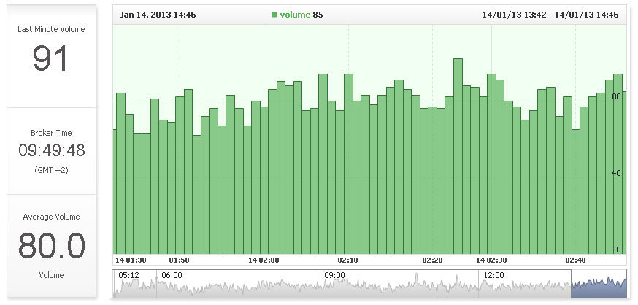Screen dimensions: 638x305
Task: Click the '14 02:30' x-axis label
Action: [x=491, y=260]
